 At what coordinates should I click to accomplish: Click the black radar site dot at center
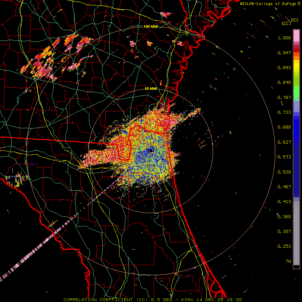[151, 150]
